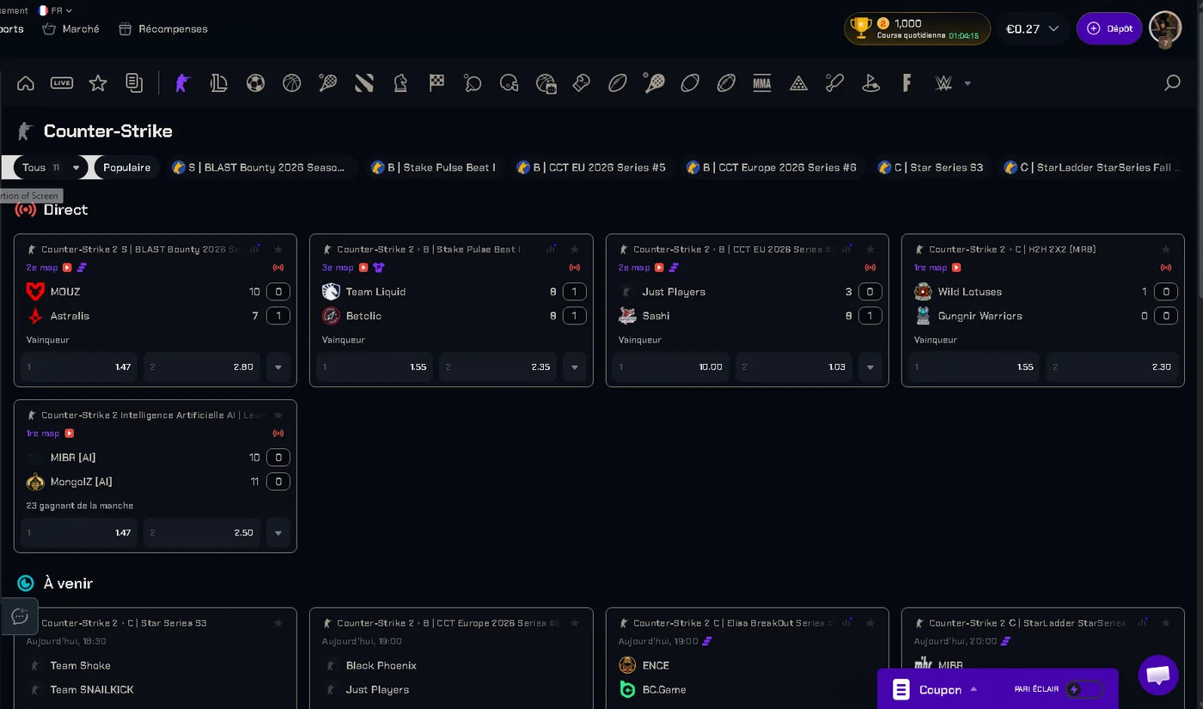Select the soccer ball sport icon
The image size is (1203, 709).
[255, 83]
